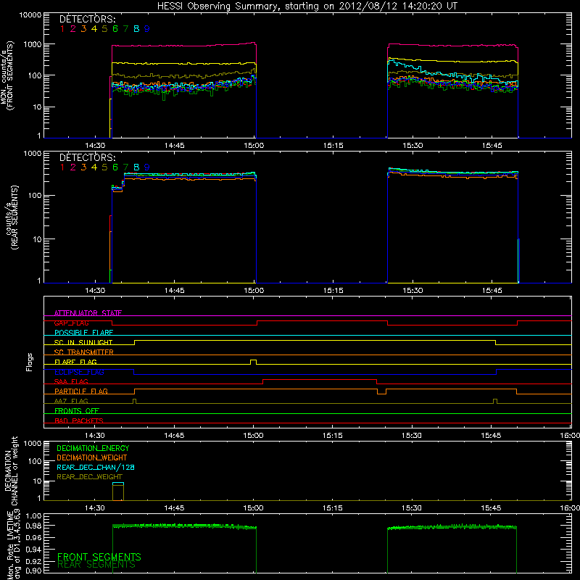Click the DETECTORS: label in rear segments plot
This screenshot has height=580, width=580.
point(88,158)
